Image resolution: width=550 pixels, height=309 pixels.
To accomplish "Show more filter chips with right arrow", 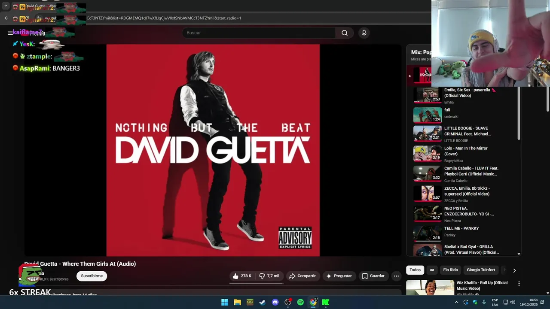I will click(514, 270).
